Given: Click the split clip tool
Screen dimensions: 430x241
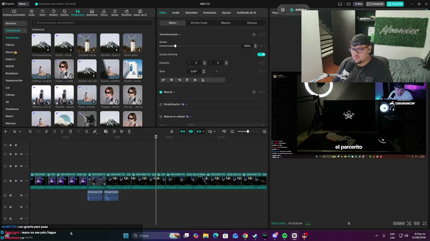Looking at the screenshot, I should [46, 132].
